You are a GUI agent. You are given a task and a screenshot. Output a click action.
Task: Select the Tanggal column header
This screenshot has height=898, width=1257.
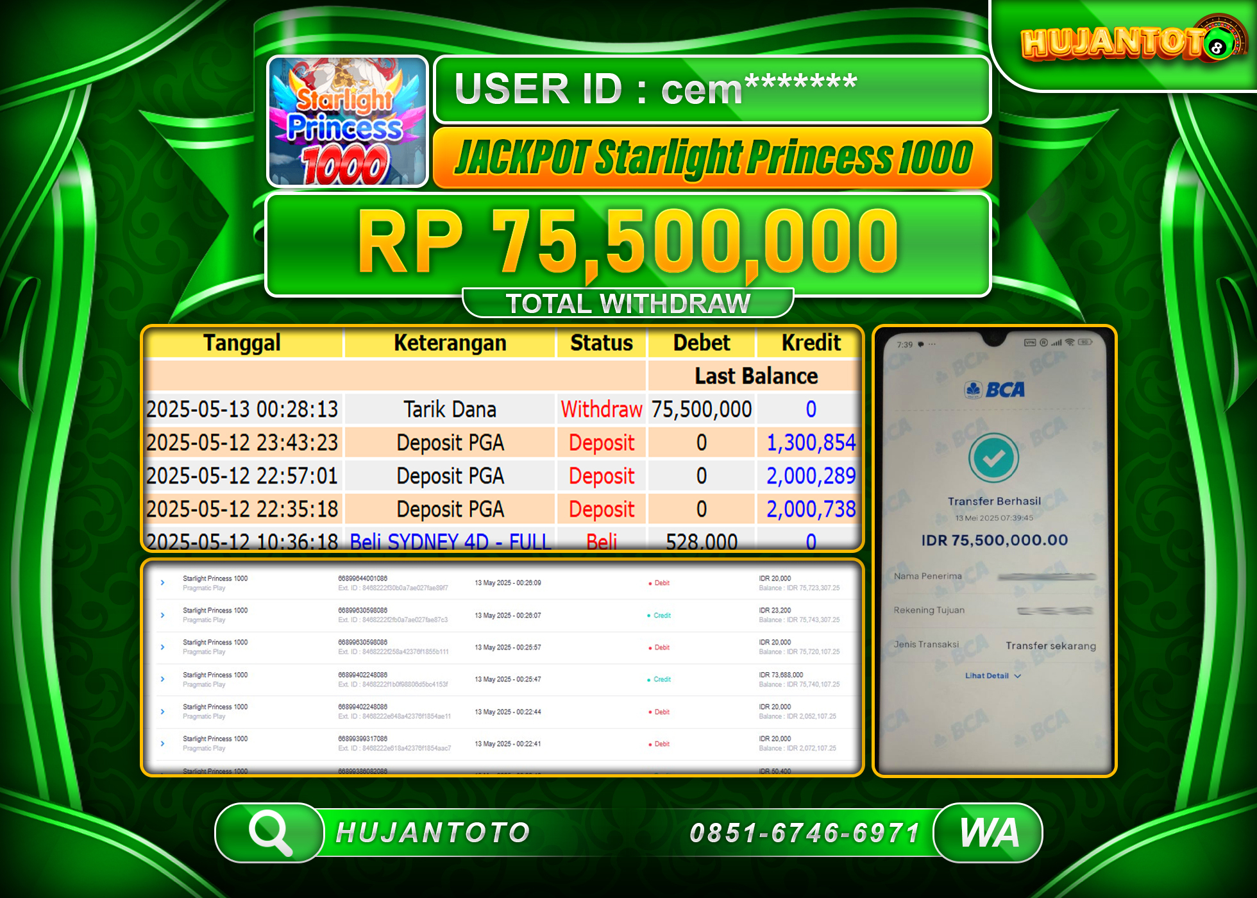click(242, 343)
